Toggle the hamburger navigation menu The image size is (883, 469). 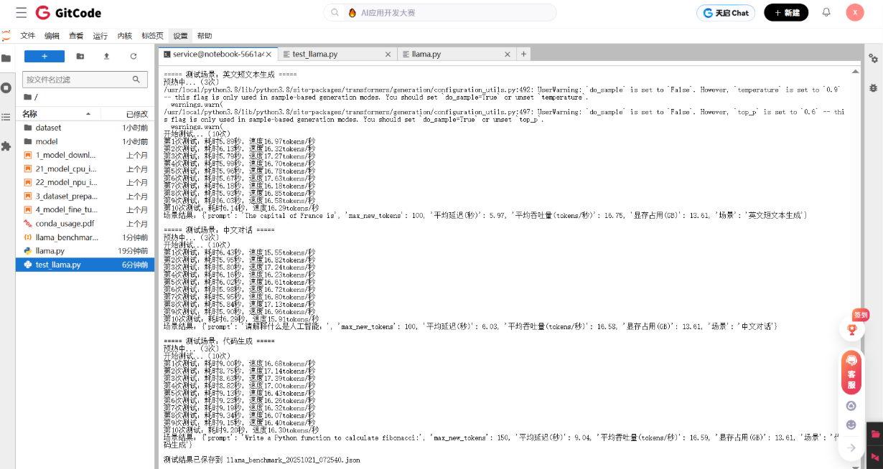pyautogui.click(x=21, y=13)
